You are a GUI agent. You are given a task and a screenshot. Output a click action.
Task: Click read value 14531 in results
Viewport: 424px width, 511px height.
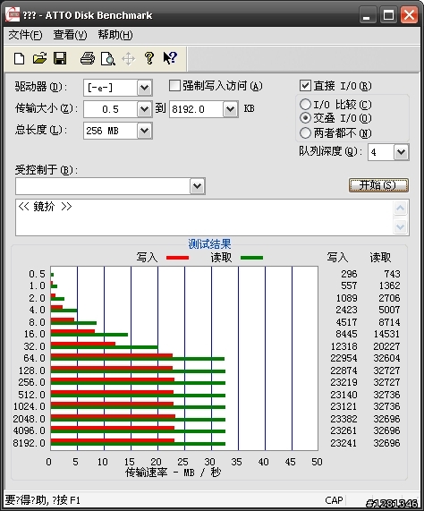pyautogui.click(x=386, y=334)
